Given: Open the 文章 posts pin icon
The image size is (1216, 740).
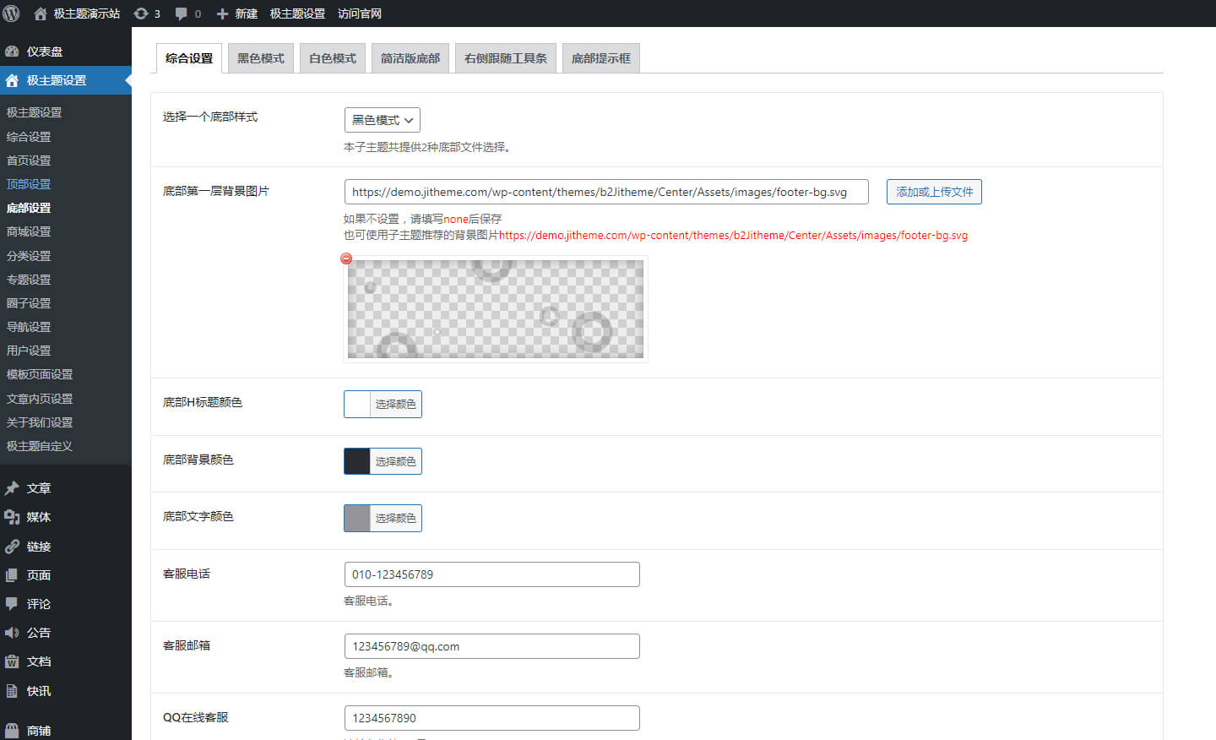Looking at the screenshot, I should (12, 488).
